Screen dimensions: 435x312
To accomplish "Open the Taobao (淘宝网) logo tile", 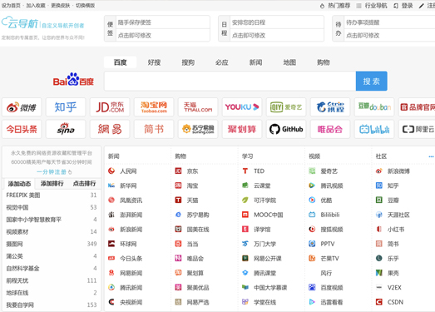I will click(154, 107).
